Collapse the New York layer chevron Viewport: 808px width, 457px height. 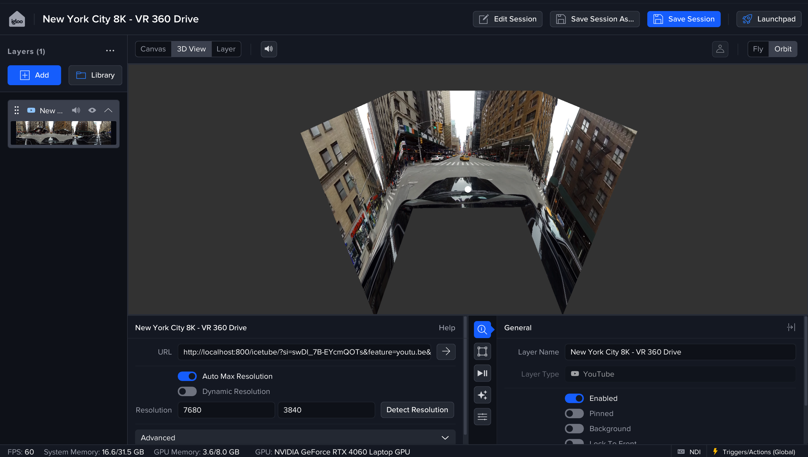coord(108,110)
